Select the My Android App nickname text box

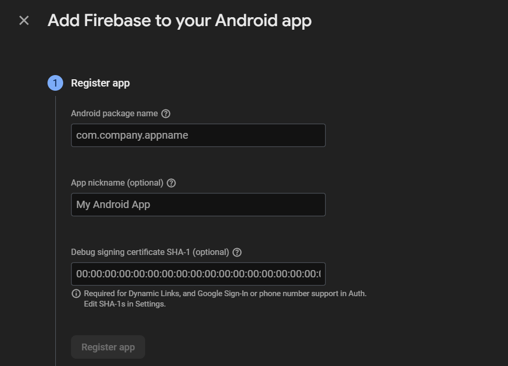pyautogui.click(x=198, y=204)
